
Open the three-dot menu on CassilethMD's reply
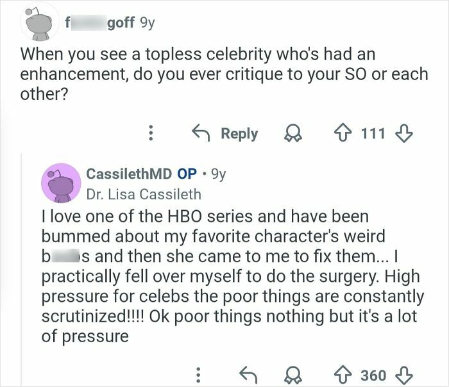coord(198,374)
